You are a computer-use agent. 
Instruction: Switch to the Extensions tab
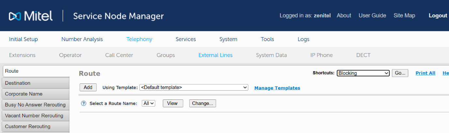coord(22,55)
